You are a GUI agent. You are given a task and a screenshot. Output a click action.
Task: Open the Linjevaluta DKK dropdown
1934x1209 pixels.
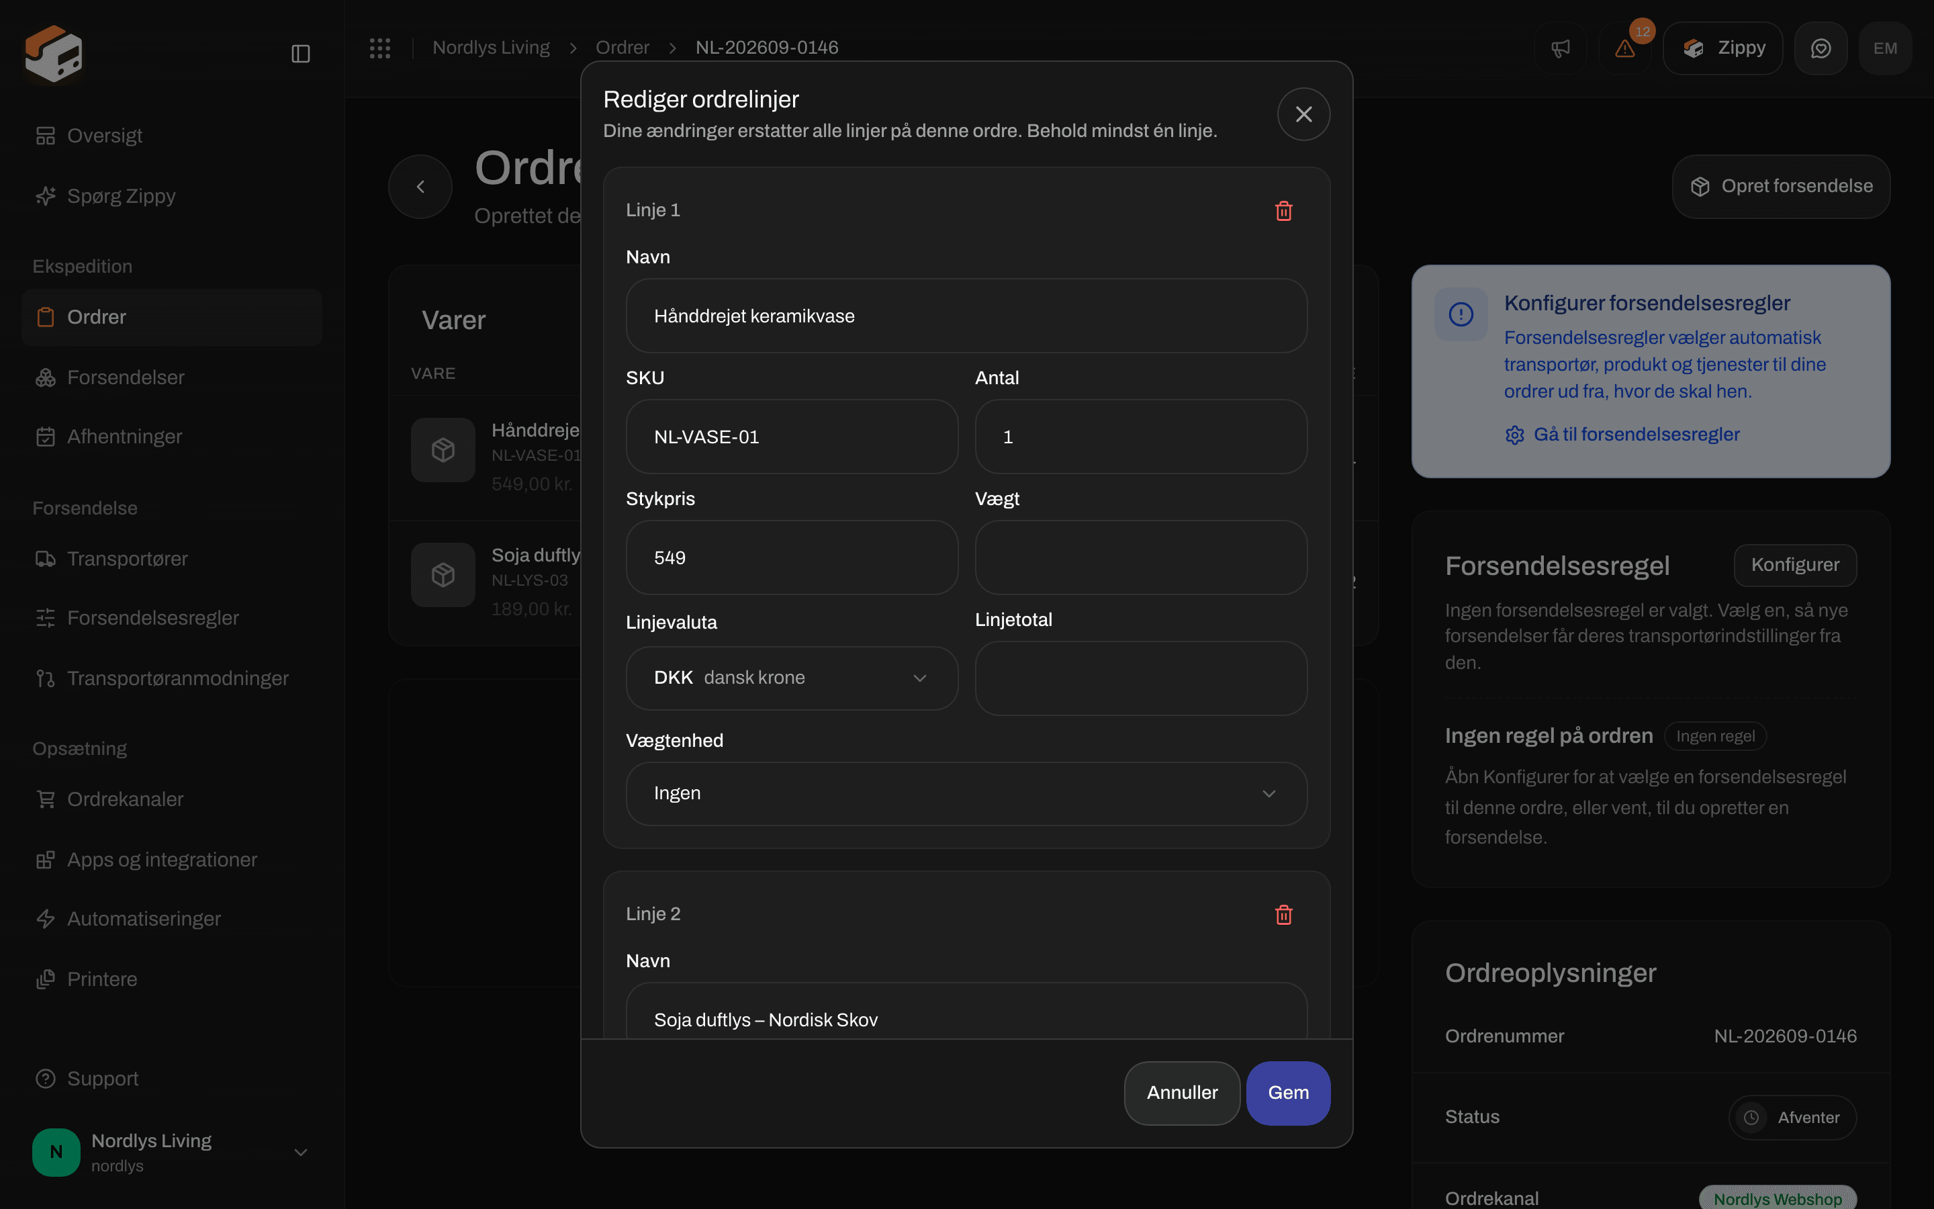(x=791, y=678)
